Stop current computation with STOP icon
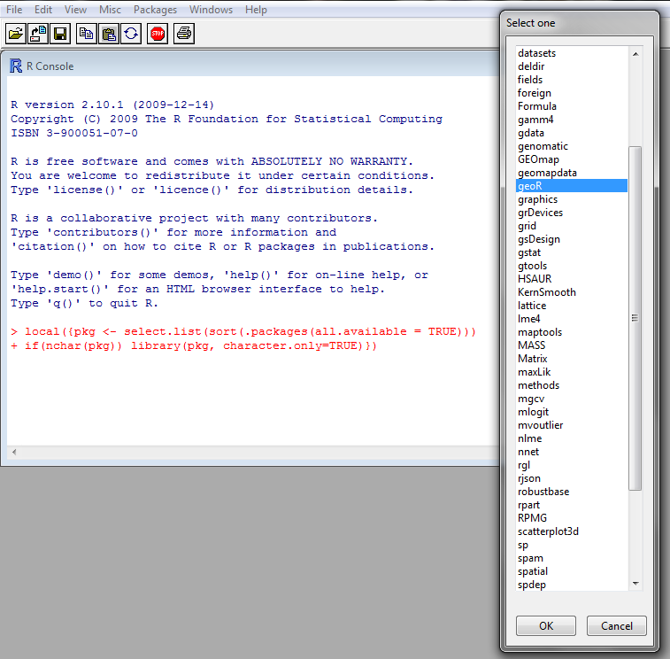The image size is (670, 659). [x=158, y=34]
